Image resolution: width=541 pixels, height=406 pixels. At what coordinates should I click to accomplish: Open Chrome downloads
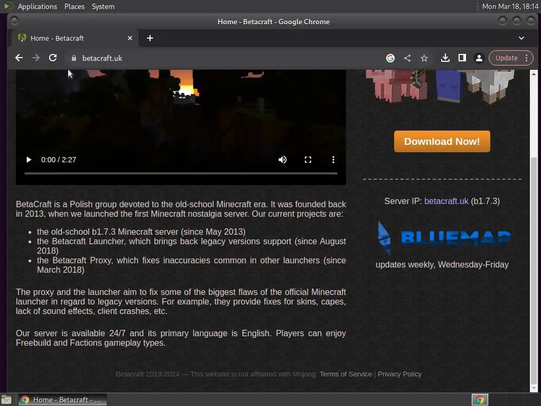pos(445,58)
